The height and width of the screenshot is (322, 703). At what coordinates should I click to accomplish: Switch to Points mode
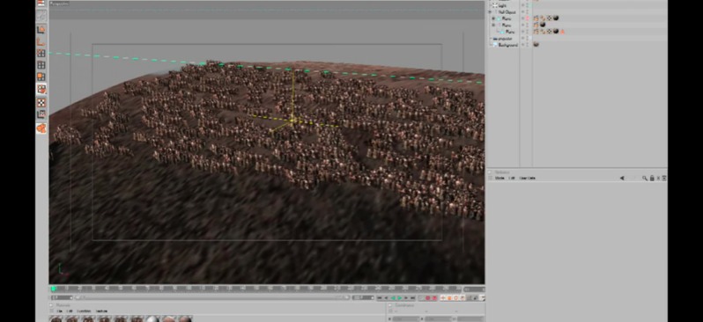pos(41,54)
